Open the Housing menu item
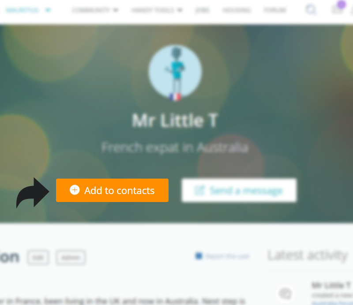Viewport: 353px width, 305px height. point(237,10)
